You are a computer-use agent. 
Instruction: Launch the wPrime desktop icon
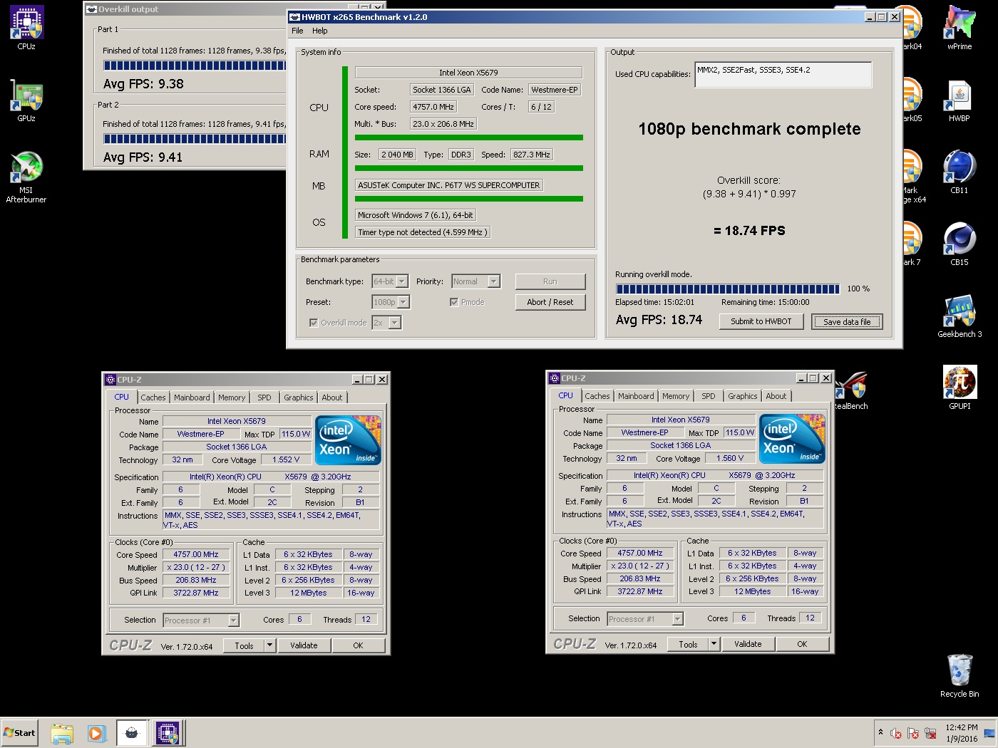[959, 28]
